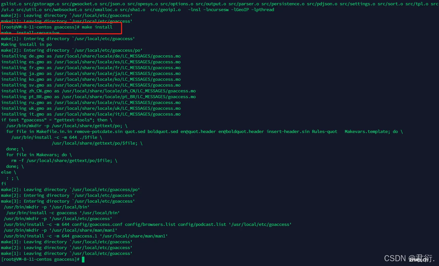This screenshot has width=439, height=266.
Task: Select the line installing ja.gmo
Action: (91, 73)
